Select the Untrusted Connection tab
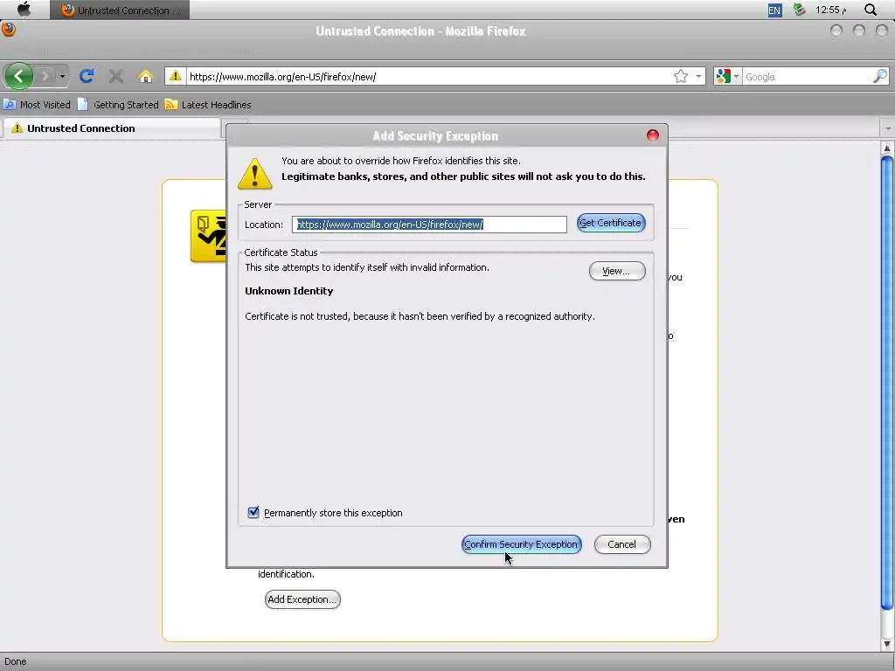Image resolution: width=895 pixels, height=671 pixels. tap(111, 128)
